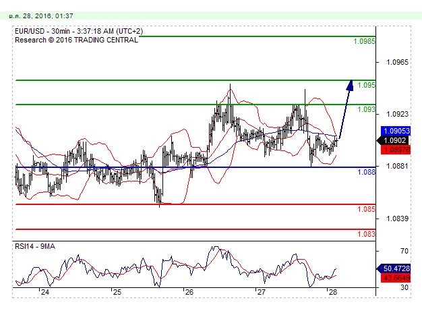
Task: Click axis value 1.0965
Action: (x=397, y=62)
